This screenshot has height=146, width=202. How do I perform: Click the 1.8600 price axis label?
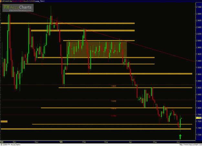click(199, 88)
